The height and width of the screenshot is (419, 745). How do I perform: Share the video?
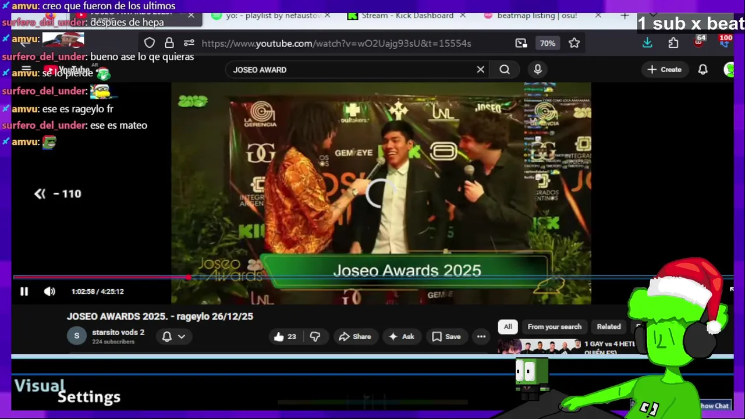pos(355,336)
